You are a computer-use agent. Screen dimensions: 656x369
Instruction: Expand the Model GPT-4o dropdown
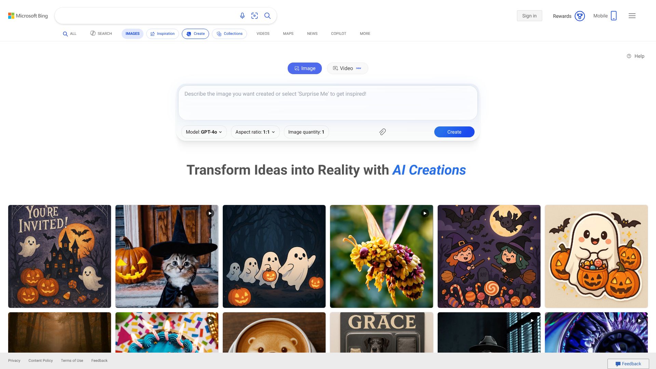point(204,132)
